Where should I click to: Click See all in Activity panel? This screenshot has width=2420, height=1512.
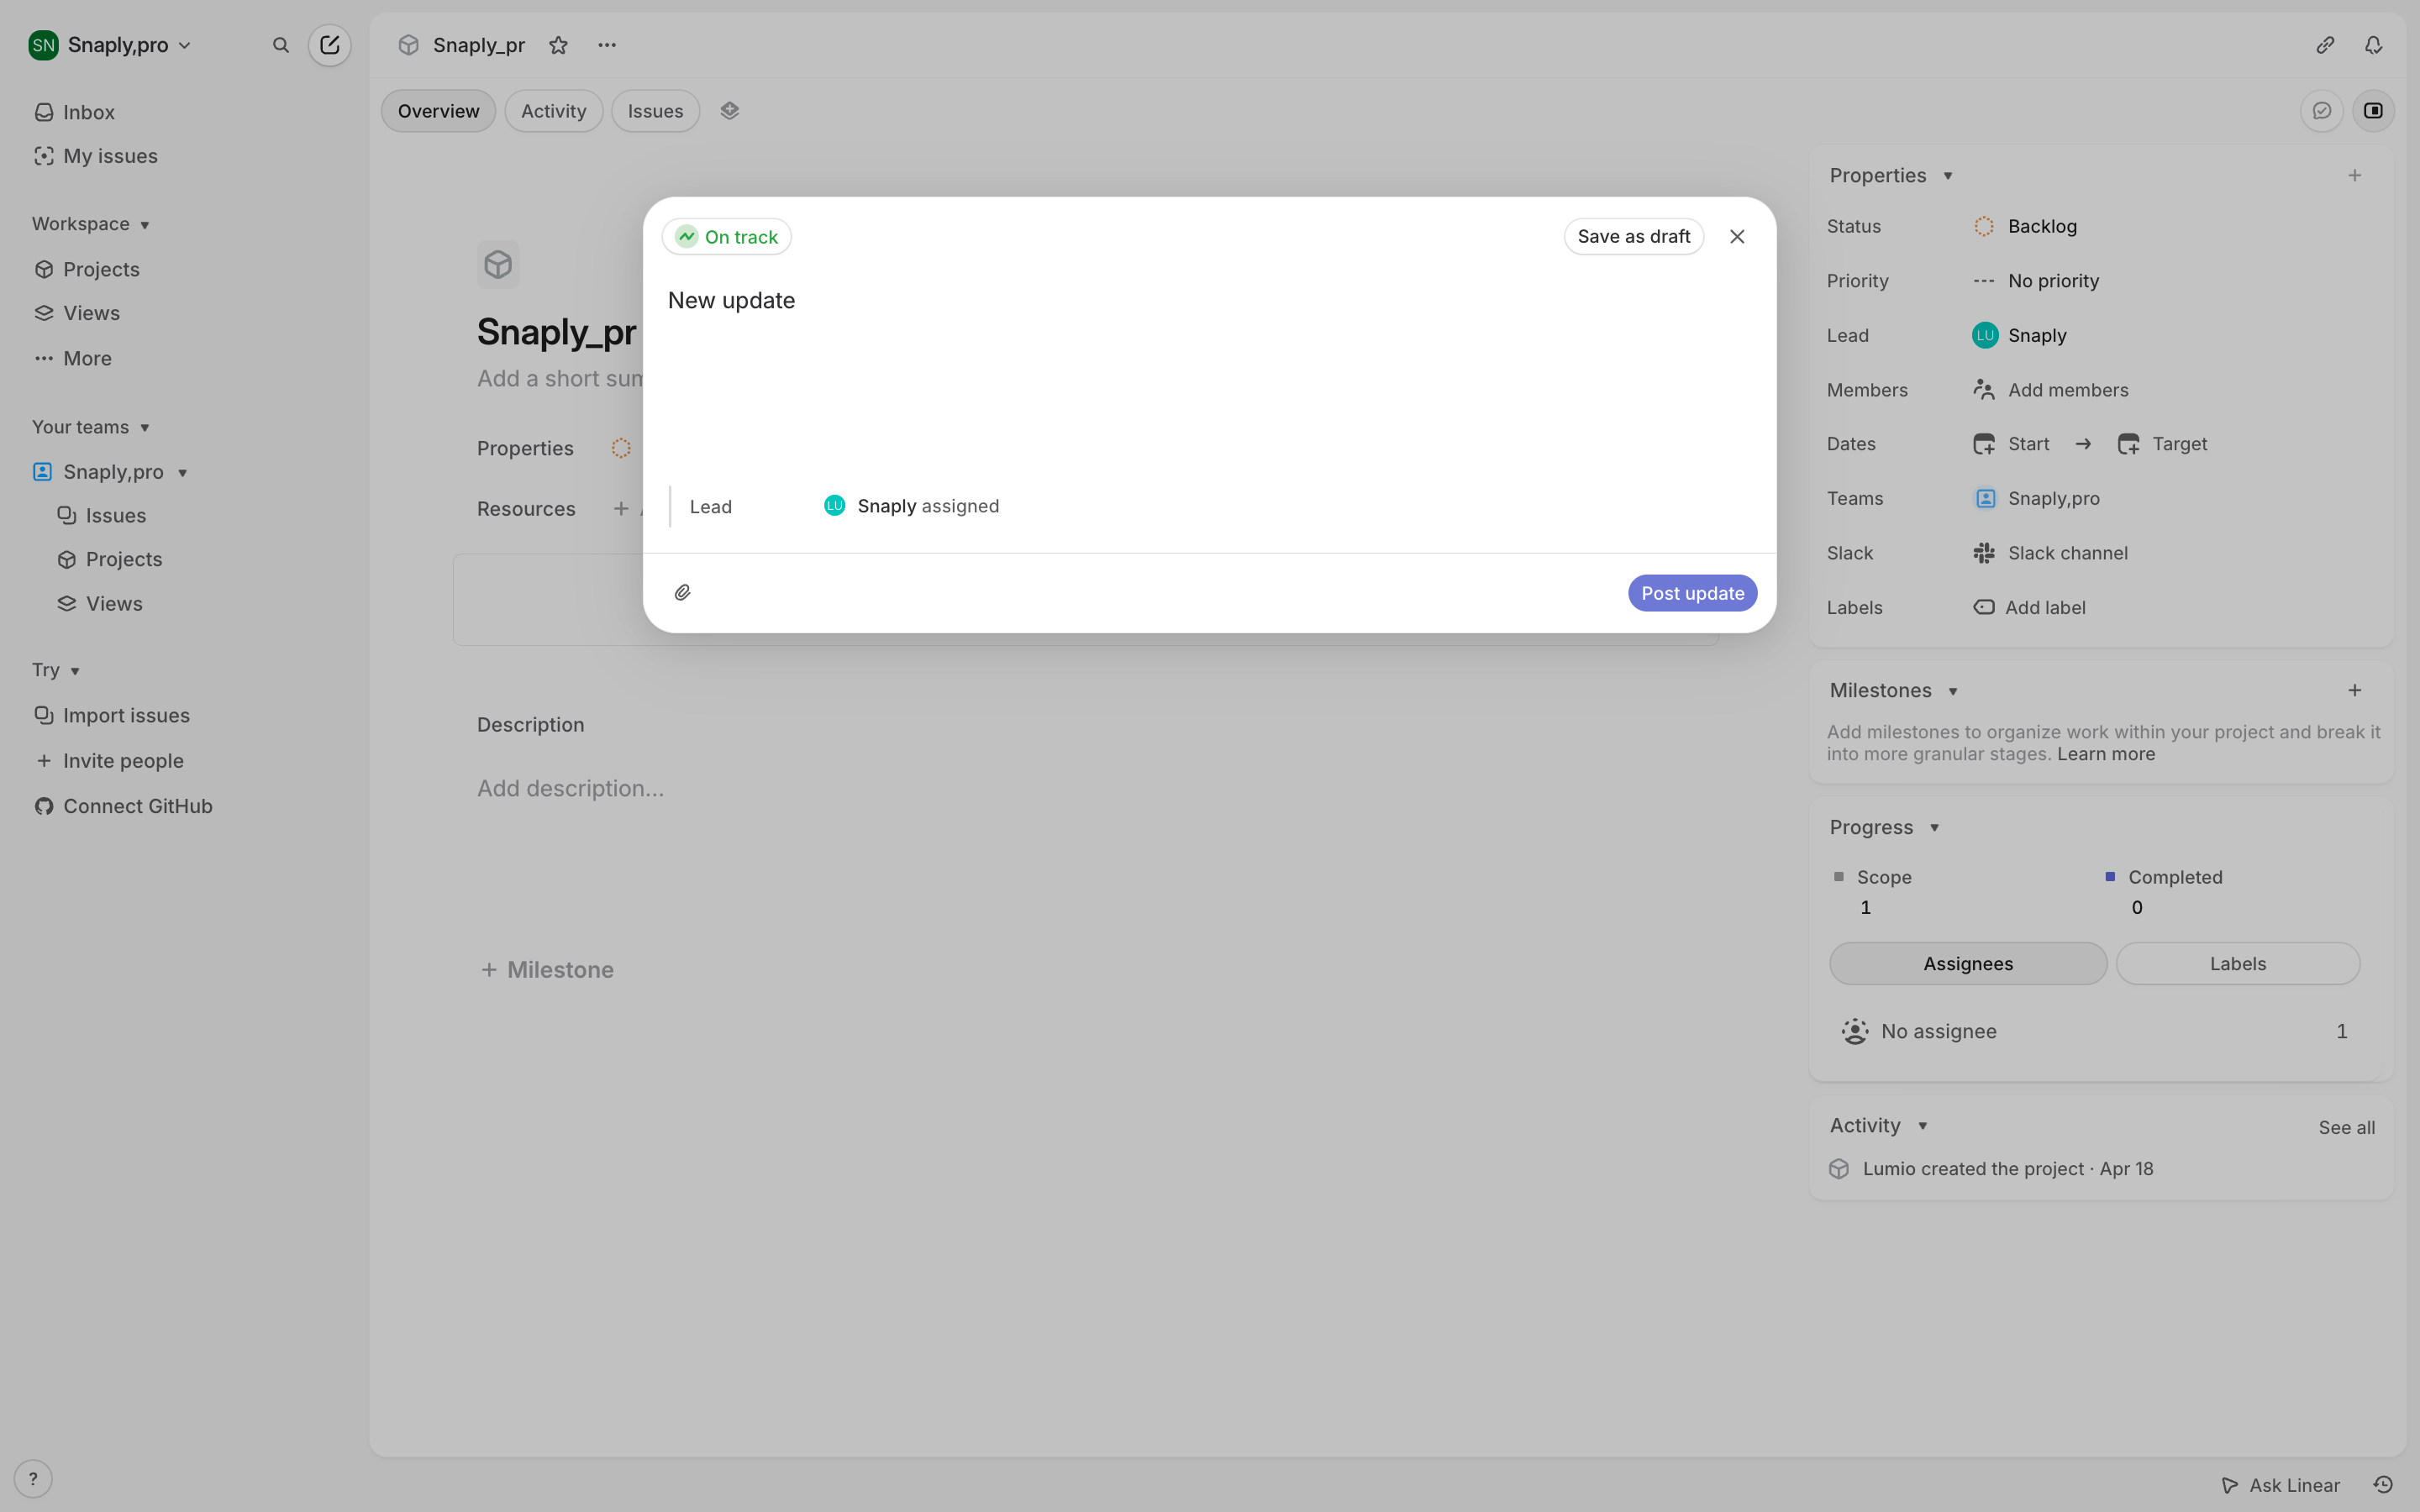(2346, 1128)
